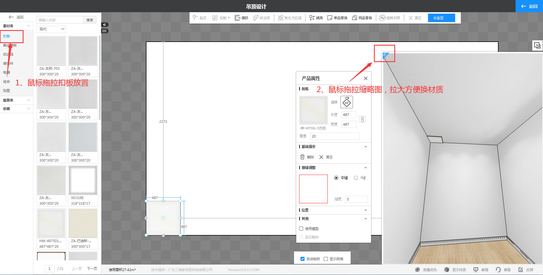Screen dimensions: 543x275
Task: Click the 缝宽 seam width input
Action: 356,199
